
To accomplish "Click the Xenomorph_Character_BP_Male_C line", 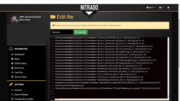I will 101,72.
